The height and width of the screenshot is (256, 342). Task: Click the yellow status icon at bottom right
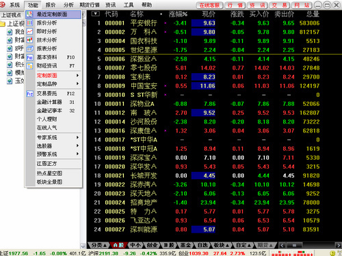[x=332, y=253]
